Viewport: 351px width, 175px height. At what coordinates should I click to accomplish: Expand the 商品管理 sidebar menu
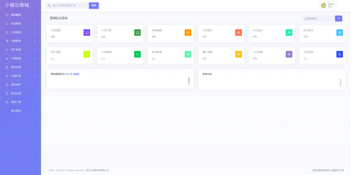pyautogui.click(x=21, y=24)
